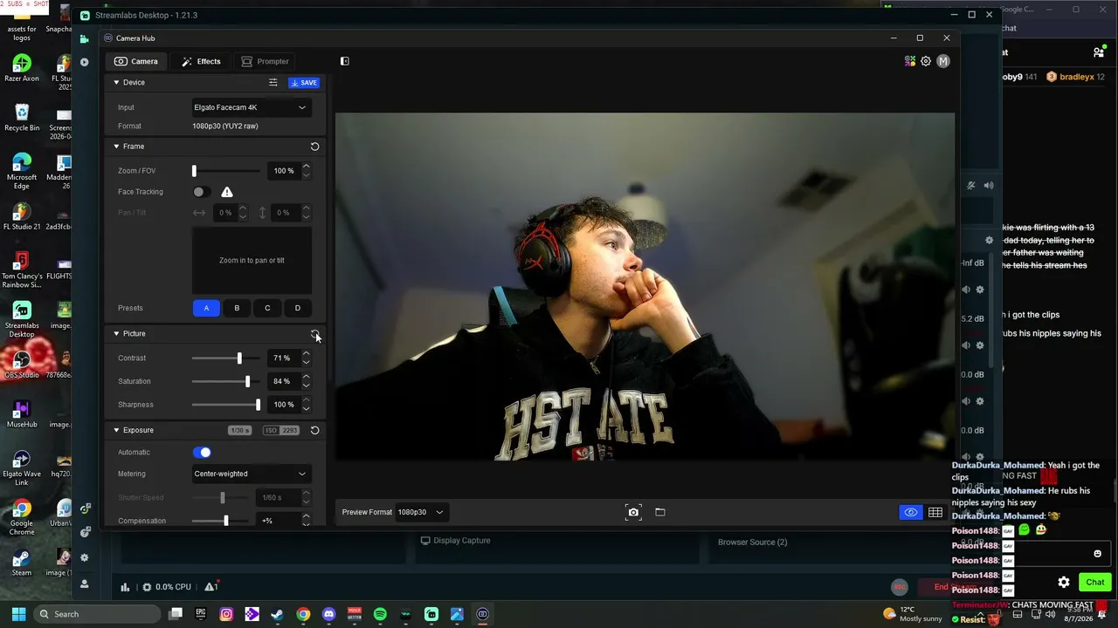Increase Zoom / FOV with up arrow
This screenshot has height=628, width=1118.
click(x=306, y=167)
